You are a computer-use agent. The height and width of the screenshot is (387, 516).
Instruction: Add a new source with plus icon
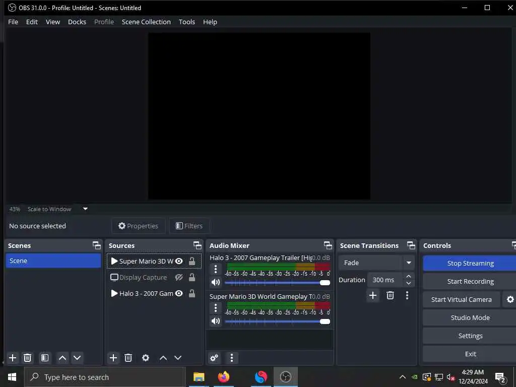pyautogui.click(x=113, y=358)
